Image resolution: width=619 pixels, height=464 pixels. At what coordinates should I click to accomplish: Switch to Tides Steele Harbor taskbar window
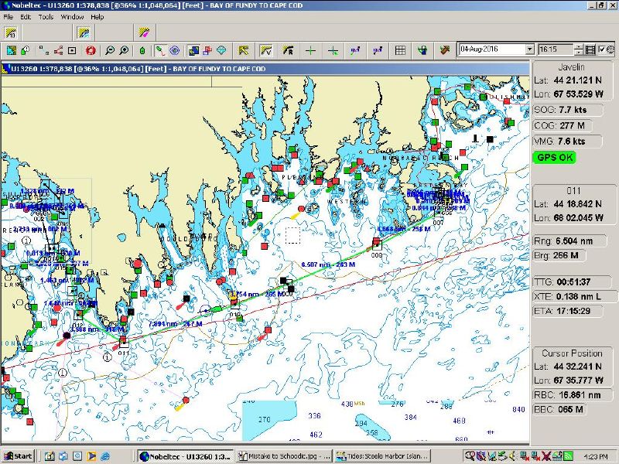point(381,455)
